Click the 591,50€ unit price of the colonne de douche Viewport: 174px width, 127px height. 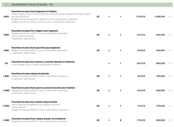[x=141, y=76]
